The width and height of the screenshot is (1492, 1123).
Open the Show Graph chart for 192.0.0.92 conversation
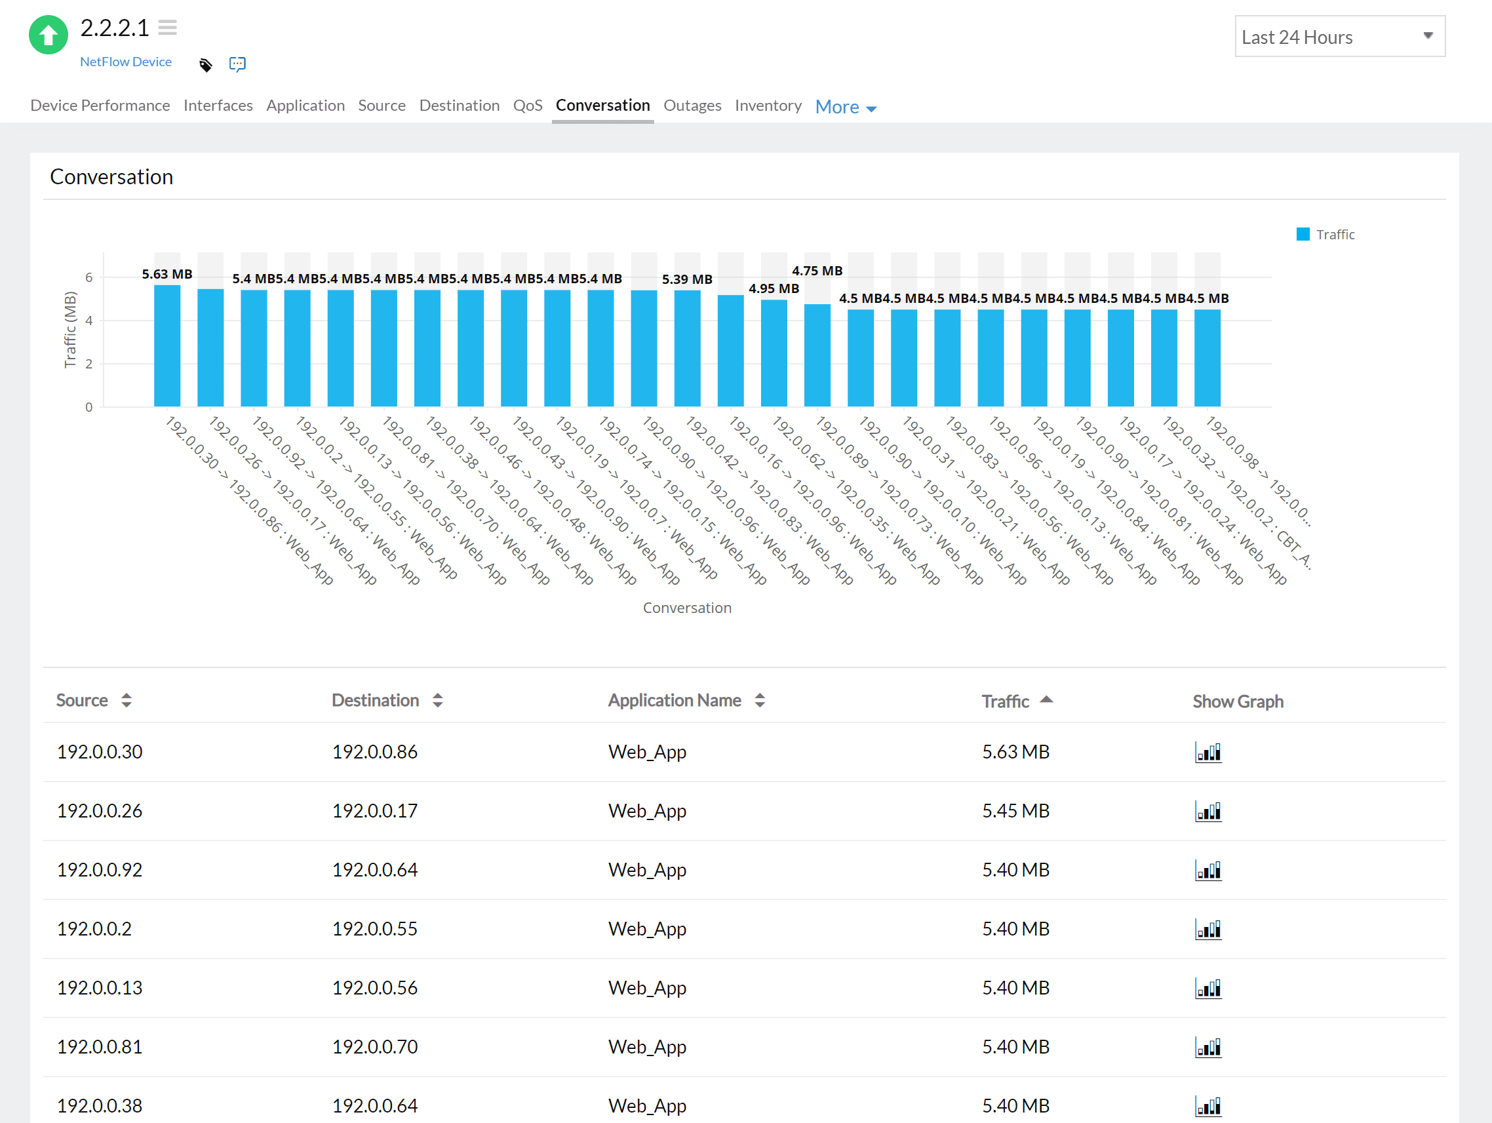pyautogui.click(x=1209, y=870)
